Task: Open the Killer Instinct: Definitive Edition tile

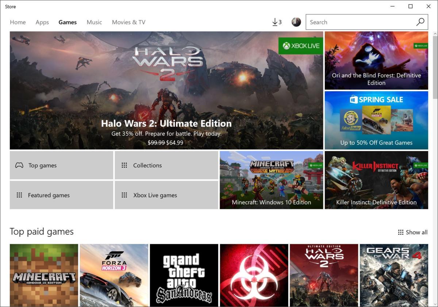Action: tap(376, 180)
